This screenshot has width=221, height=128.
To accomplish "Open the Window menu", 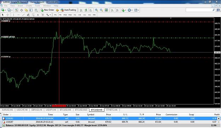I will click(47, 6).
